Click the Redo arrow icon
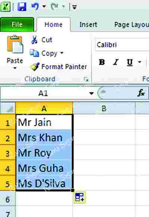 coord(54,7)
